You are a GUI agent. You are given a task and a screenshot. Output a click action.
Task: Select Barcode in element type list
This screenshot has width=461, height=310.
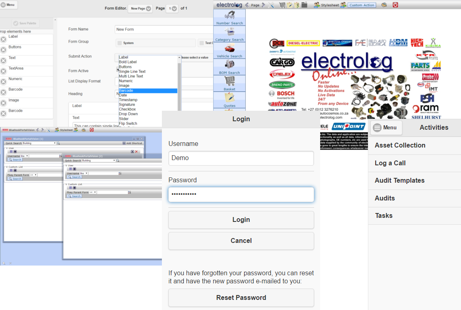(x=148, y=91)
